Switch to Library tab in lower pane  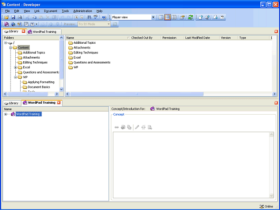pos(12,103)
